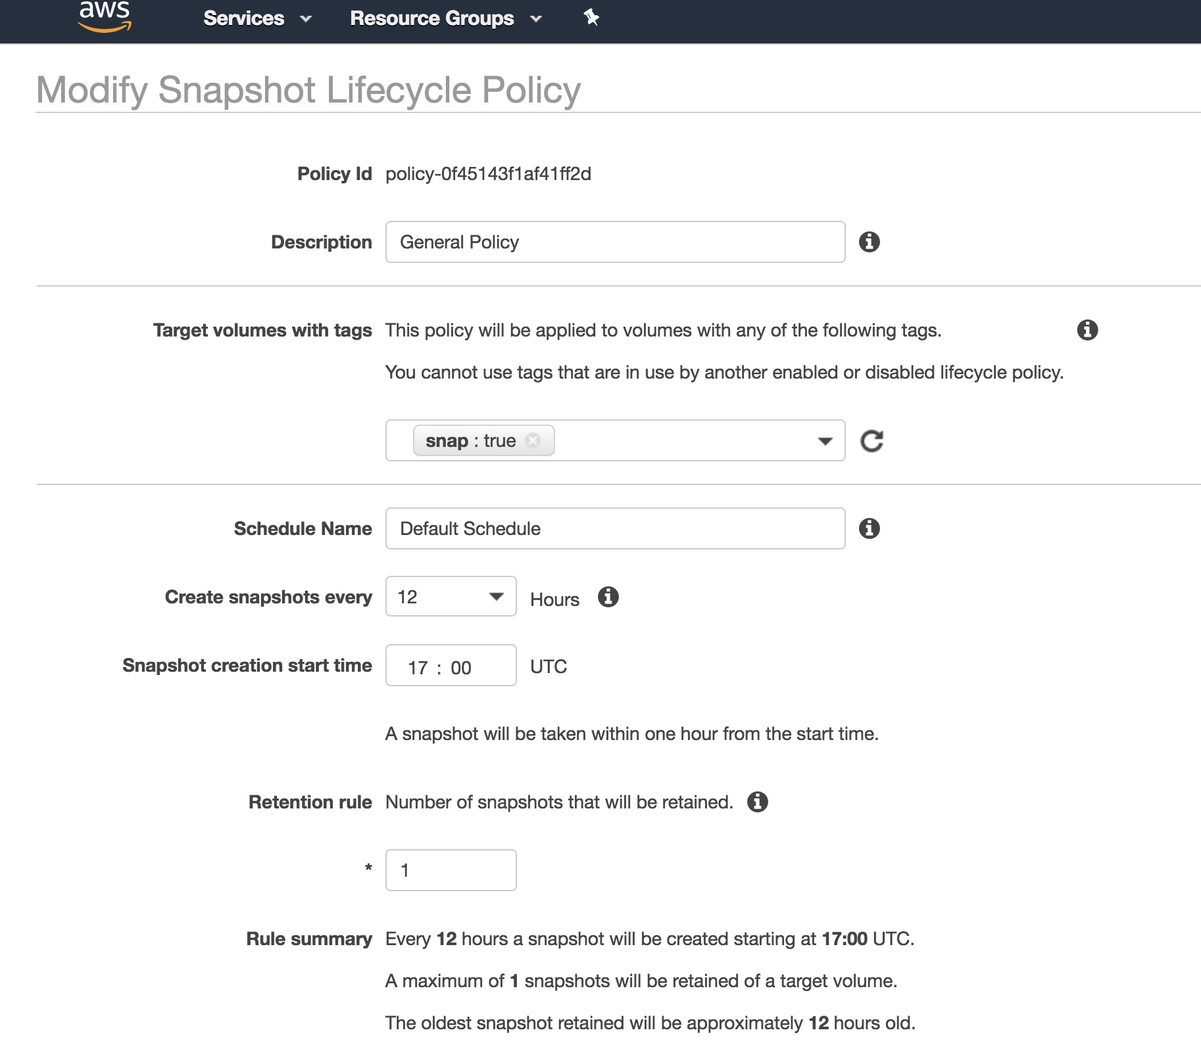1201x1049 pixels.
Task: Click the start time hours value 17
Action: [418, 668]
